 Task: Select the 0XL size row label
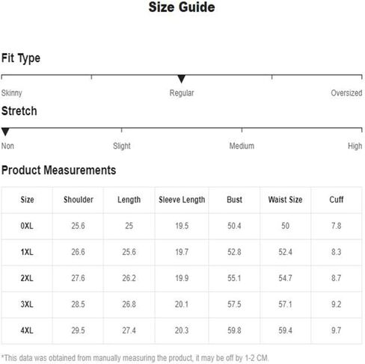27,226
